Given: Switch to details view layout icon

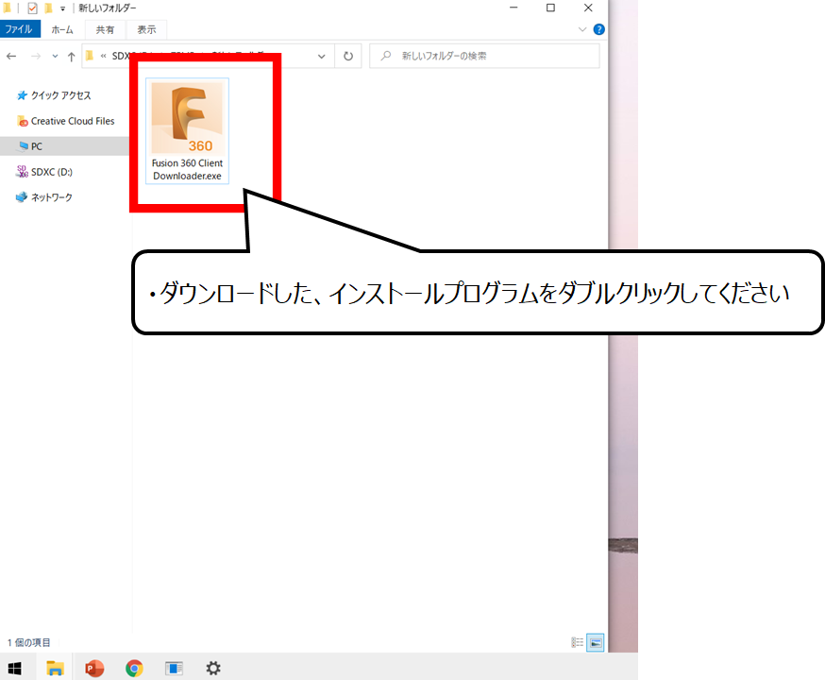Looking at the screenshot, I should 577,642.
